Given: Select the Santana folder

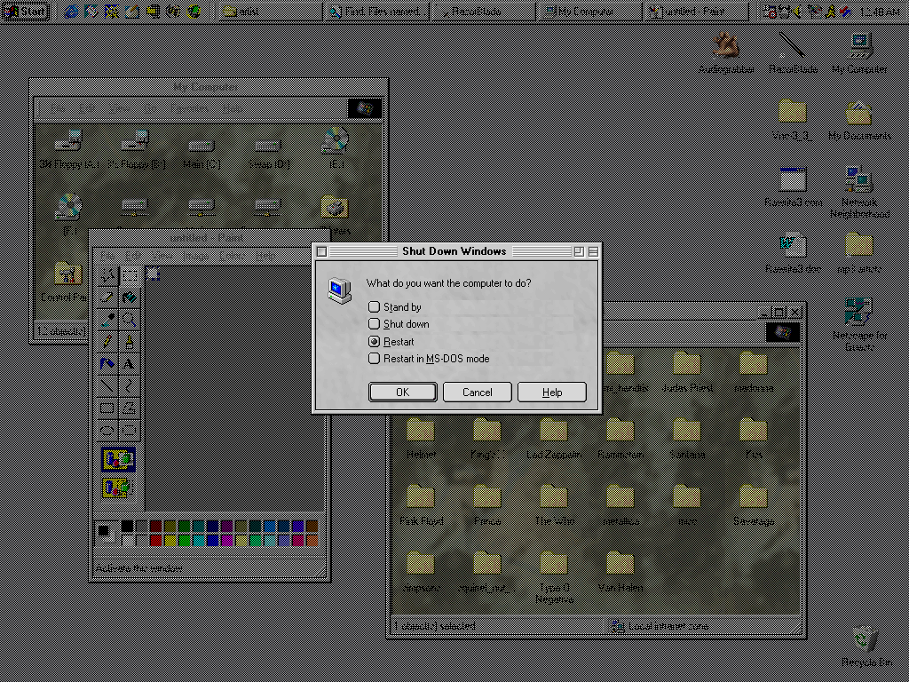Looking at the screenshot, I should [x=687, y=439].
